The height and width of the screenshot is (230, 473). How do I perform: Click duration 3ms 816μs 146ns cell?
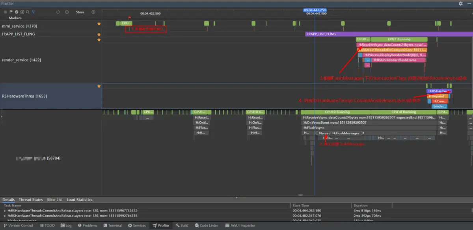tap(368, 211)
